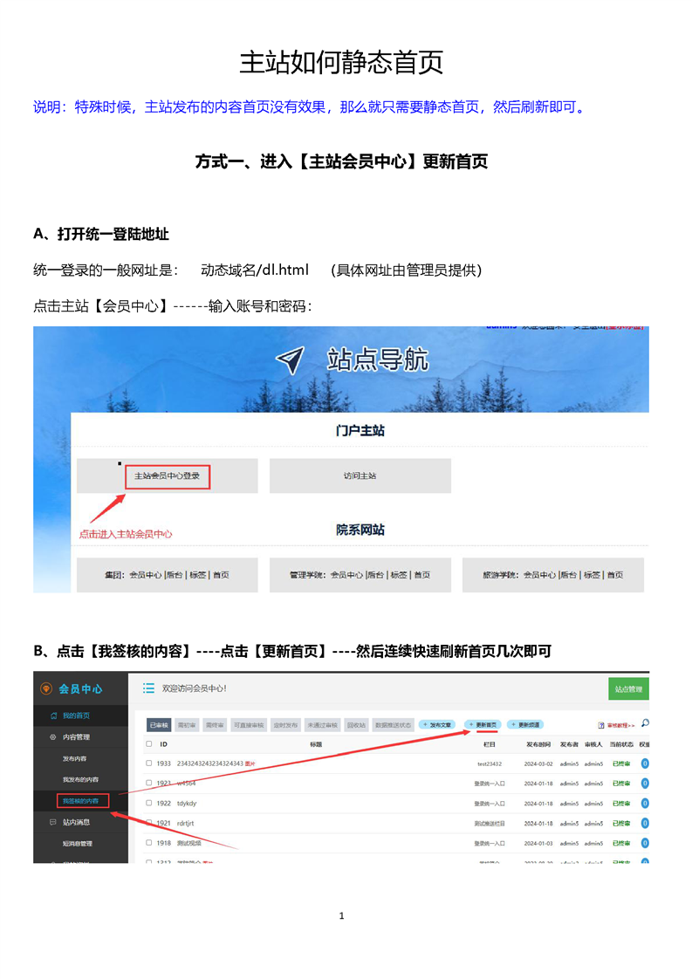
Task: Click the home icon beside 我的首页
Action: click(x=54, y=715)
